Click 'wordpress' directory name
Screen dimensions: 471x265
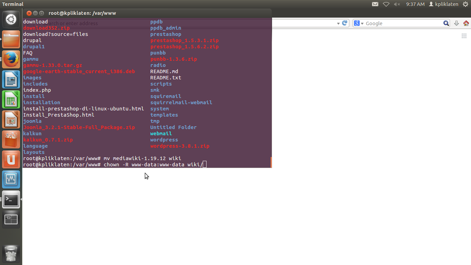click(164, 140)
